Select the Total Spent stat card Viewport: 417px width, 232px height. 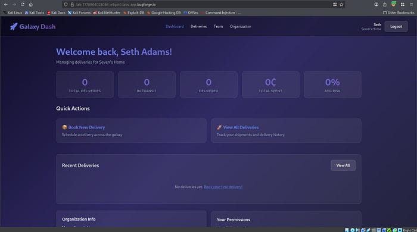coord(270,84)
